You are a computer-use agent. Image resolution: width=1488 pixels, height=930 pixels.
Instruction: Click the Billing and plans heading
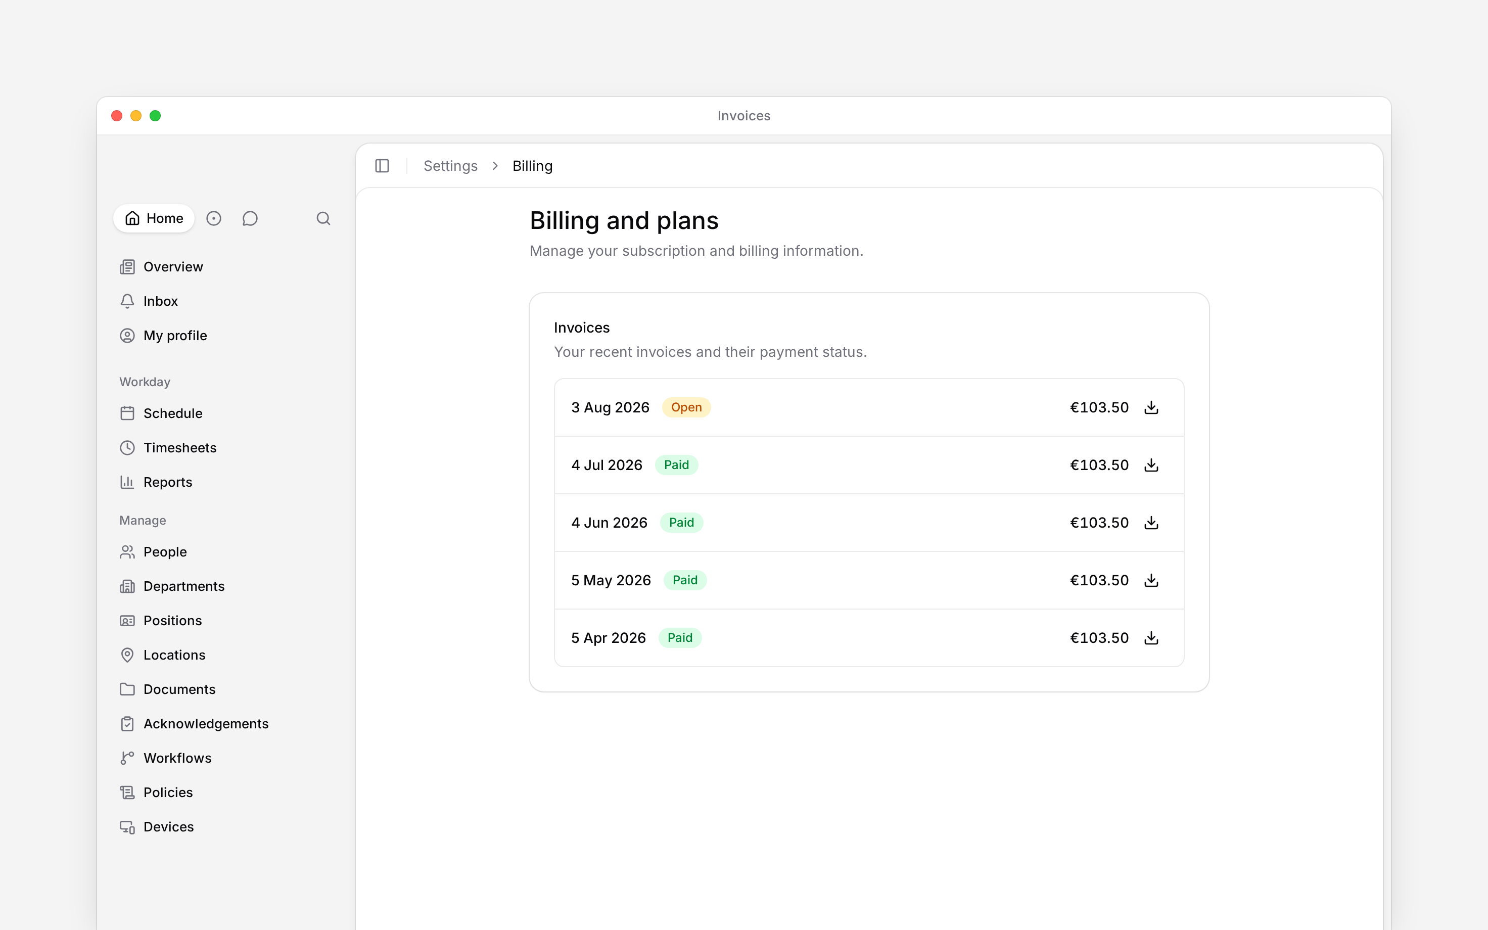tap(624, 221)
